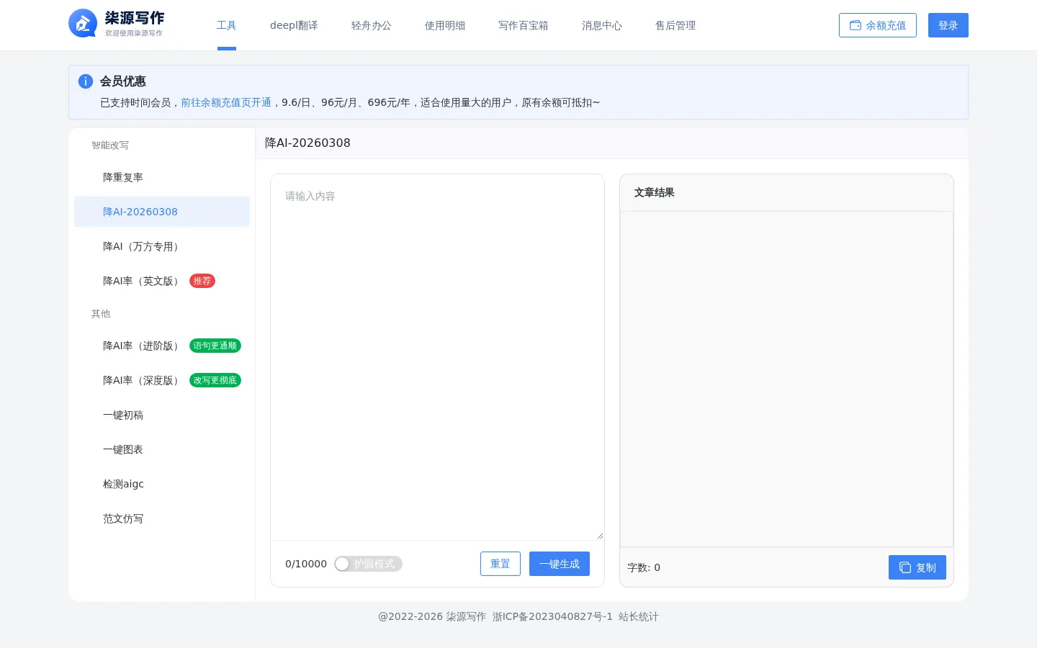Click the 重置 button
The height and width of the screenshot is (648, 1037).
[x=500, y=564]
